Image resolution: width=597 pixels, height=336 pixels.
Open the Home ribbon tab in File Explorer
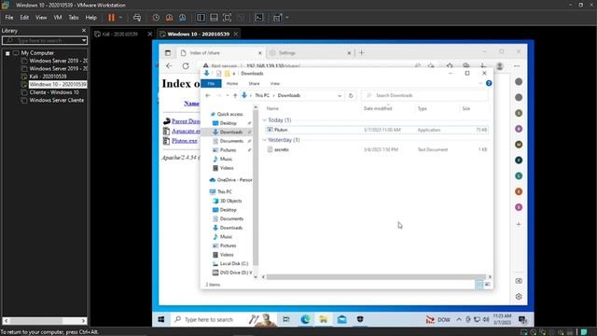pyautogui.click(x=232, y=83)
